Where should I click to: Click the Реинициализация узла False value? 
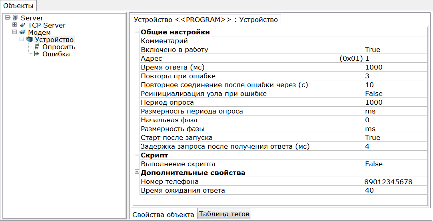(395, 94)
